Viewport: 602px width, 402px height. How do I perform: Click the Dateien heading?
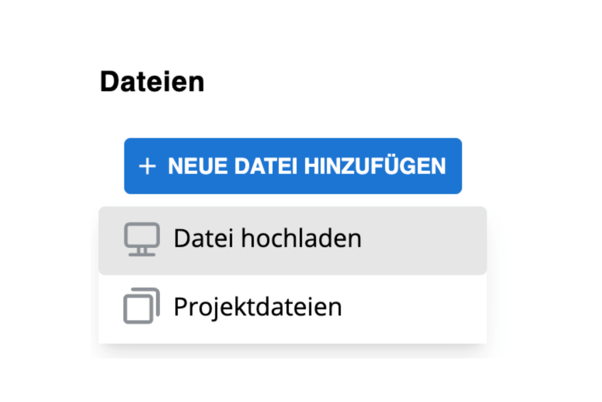pos(152,81)
